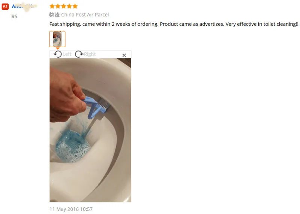
Task: Click the fifth orange rating star
Action: click(75, 6)
